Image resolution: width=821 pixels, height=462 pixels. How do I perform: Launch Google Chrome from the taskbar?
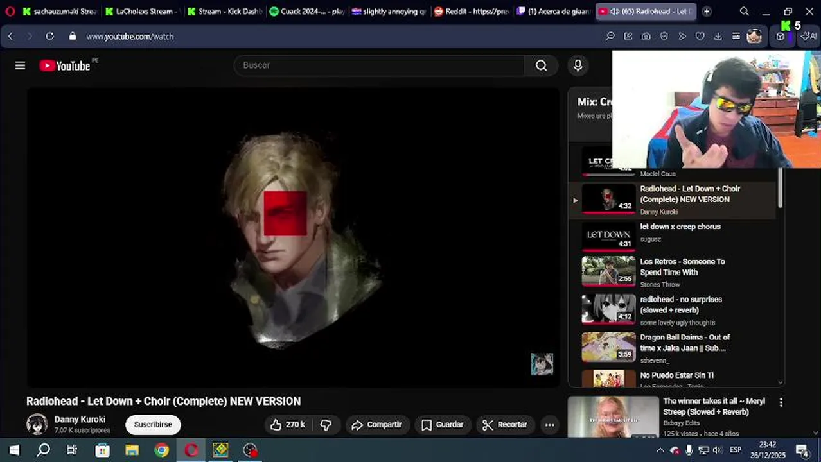(x=162, y=450)
